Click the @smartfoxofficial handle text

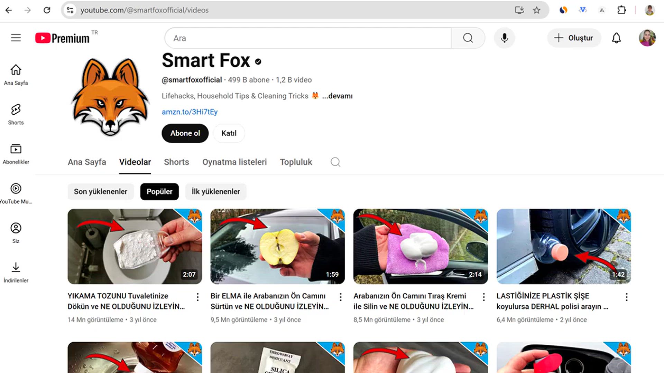click(192, 80)
